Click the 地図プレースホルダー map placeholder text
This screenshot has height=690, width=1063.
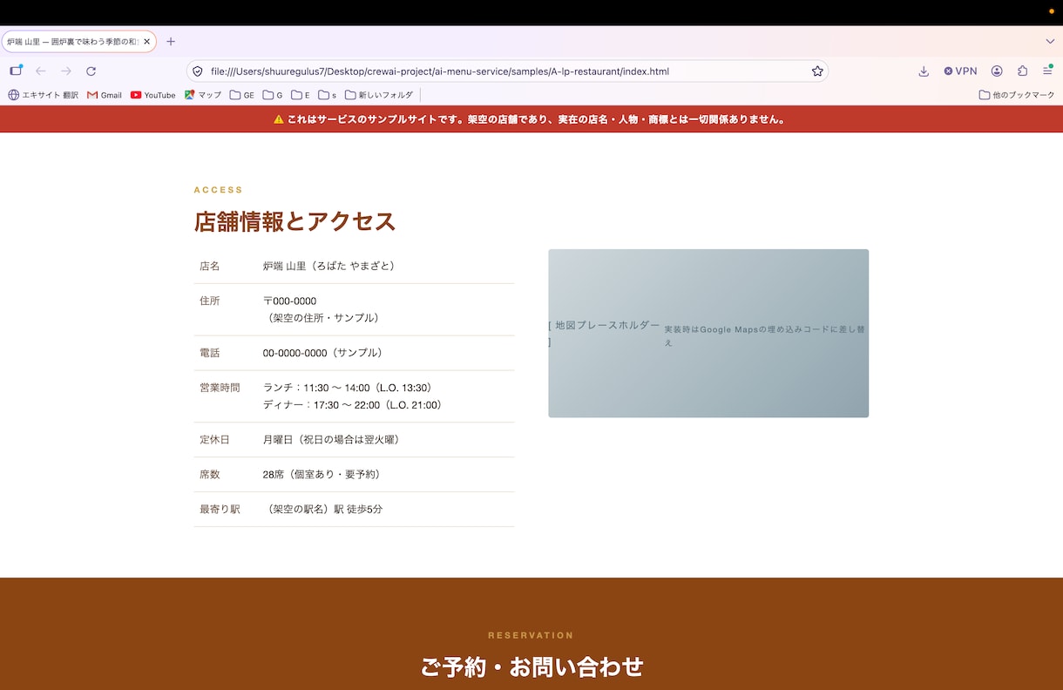pos(605,333)
